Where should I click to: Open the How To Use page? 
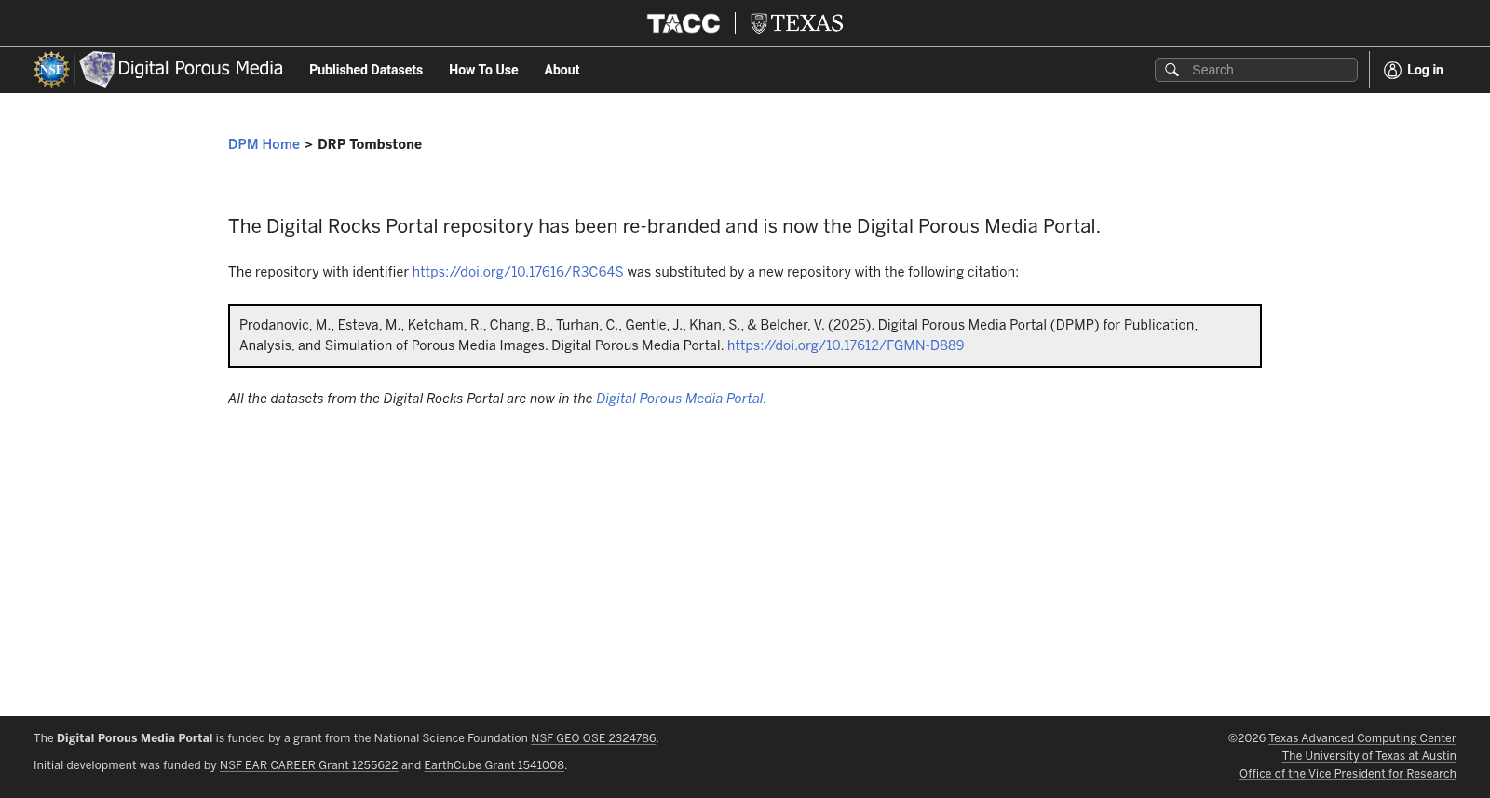coord(483,70)
